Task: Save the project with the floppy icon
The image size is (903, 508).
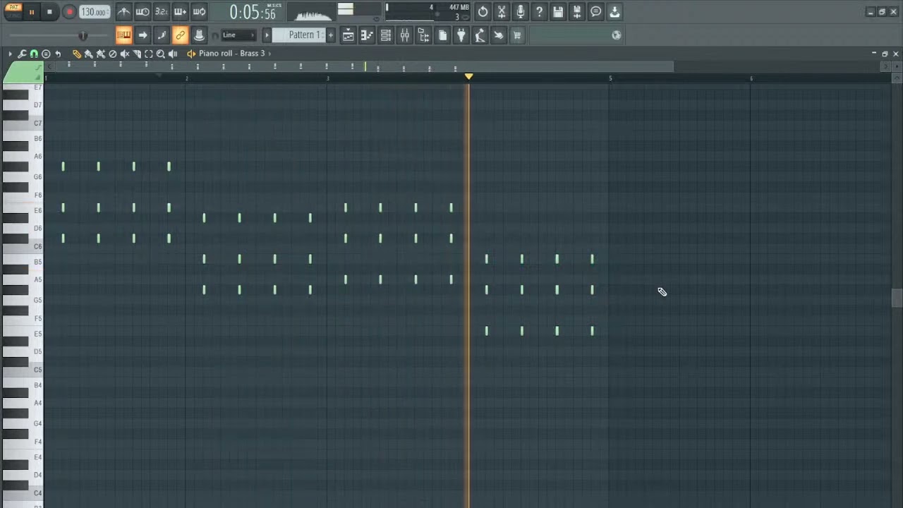Action: click(x=558, y=12)
